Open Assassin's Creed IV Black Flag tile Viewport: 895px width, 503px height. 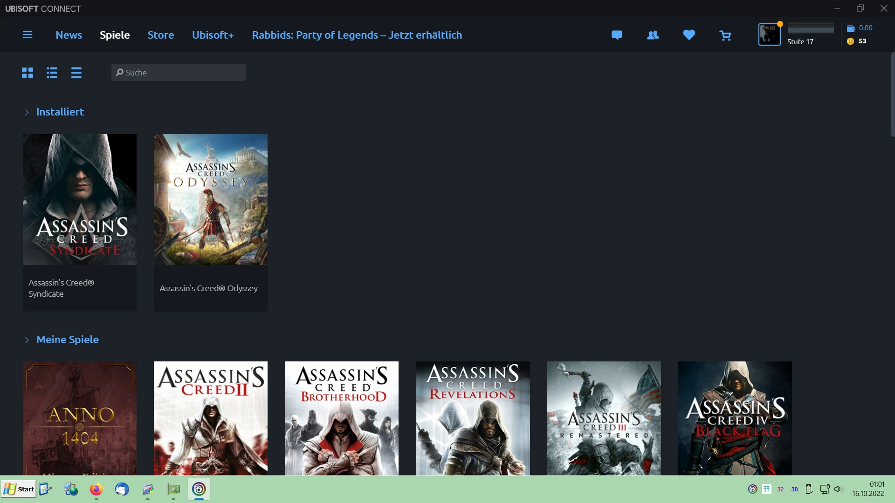(735, 418)
